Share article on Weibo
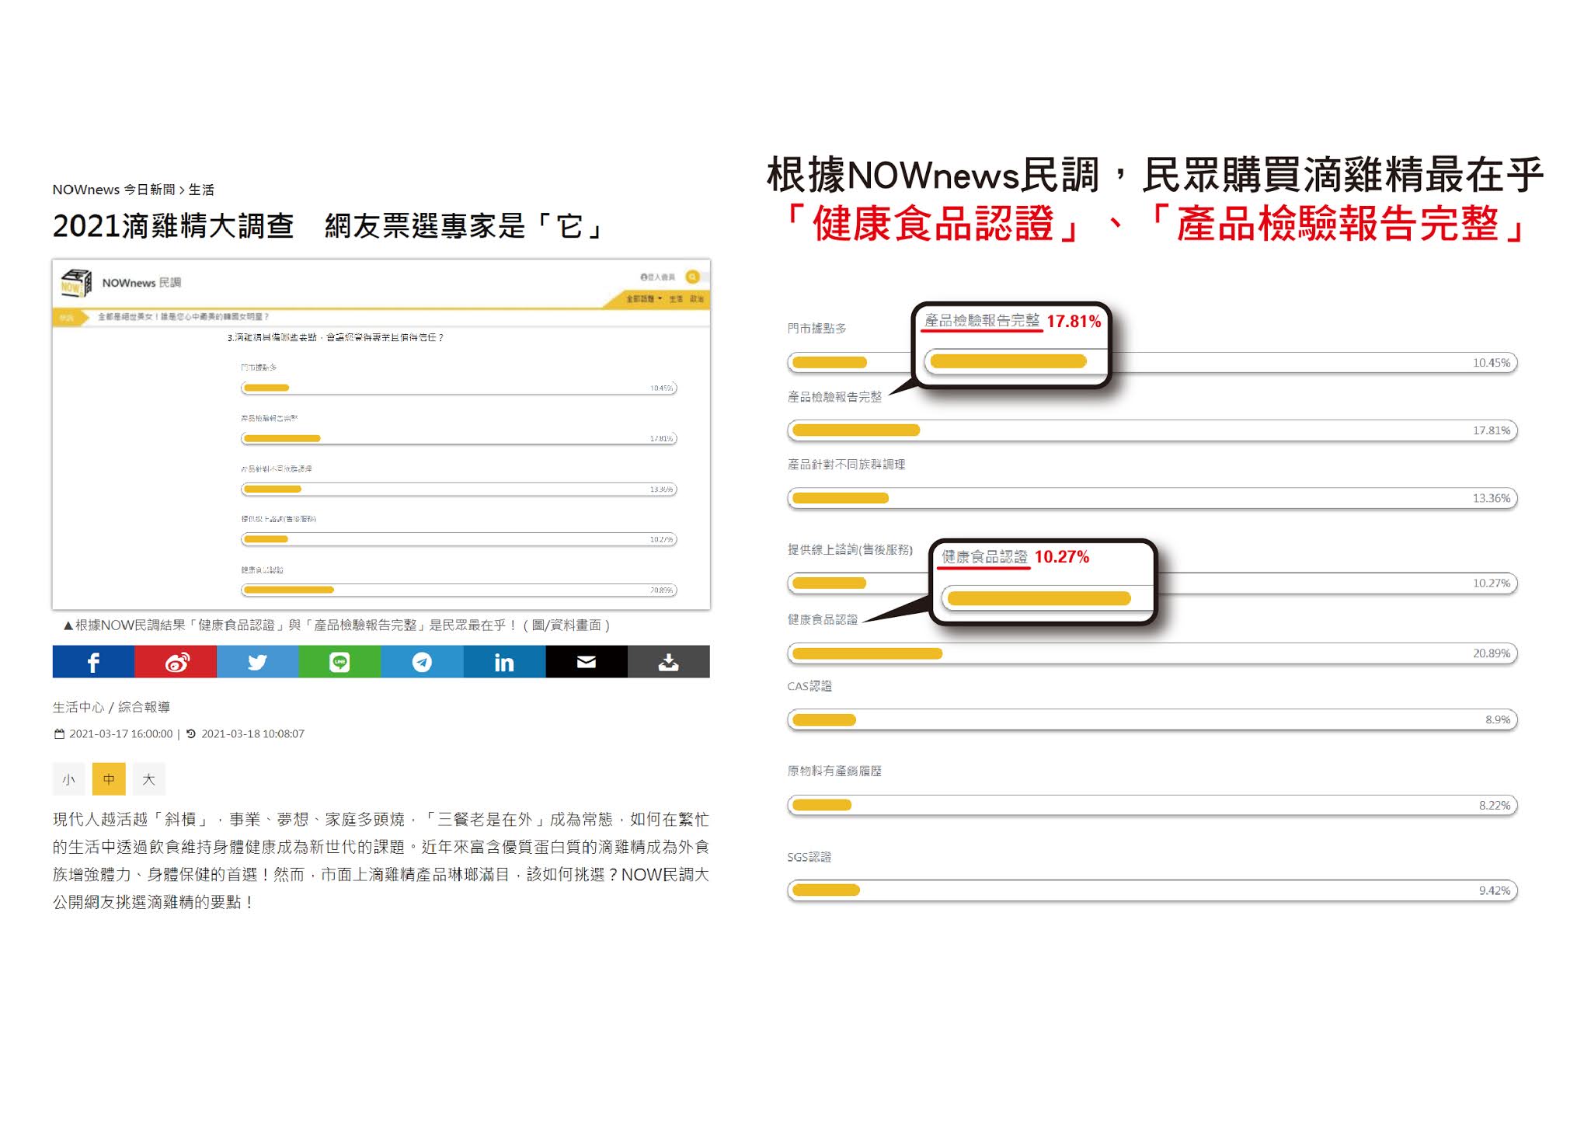 click(176, 662)
